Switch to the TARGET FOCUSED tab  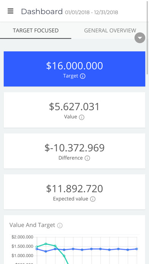(x=36, y=30)
